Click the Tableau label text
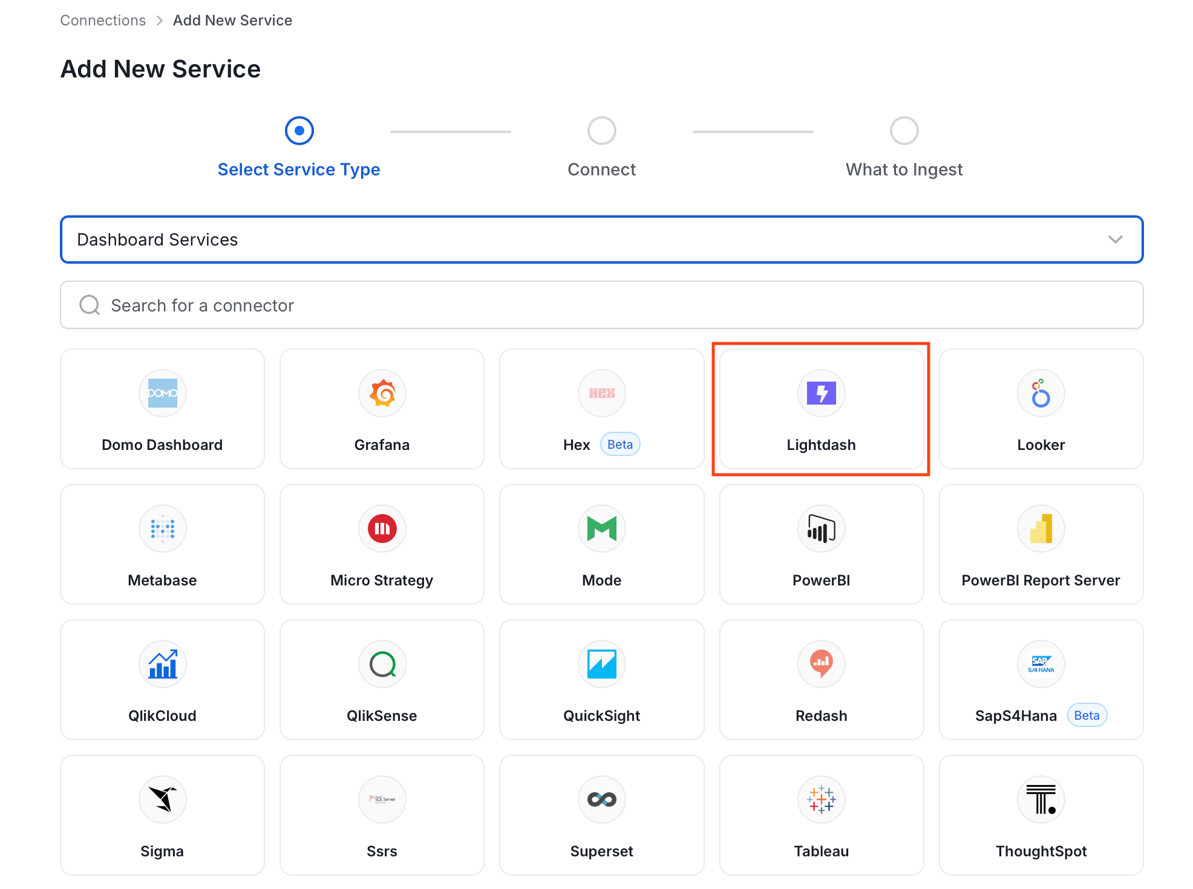The width and height of the screenshot is (1193, 889). (x=822, y=852)
